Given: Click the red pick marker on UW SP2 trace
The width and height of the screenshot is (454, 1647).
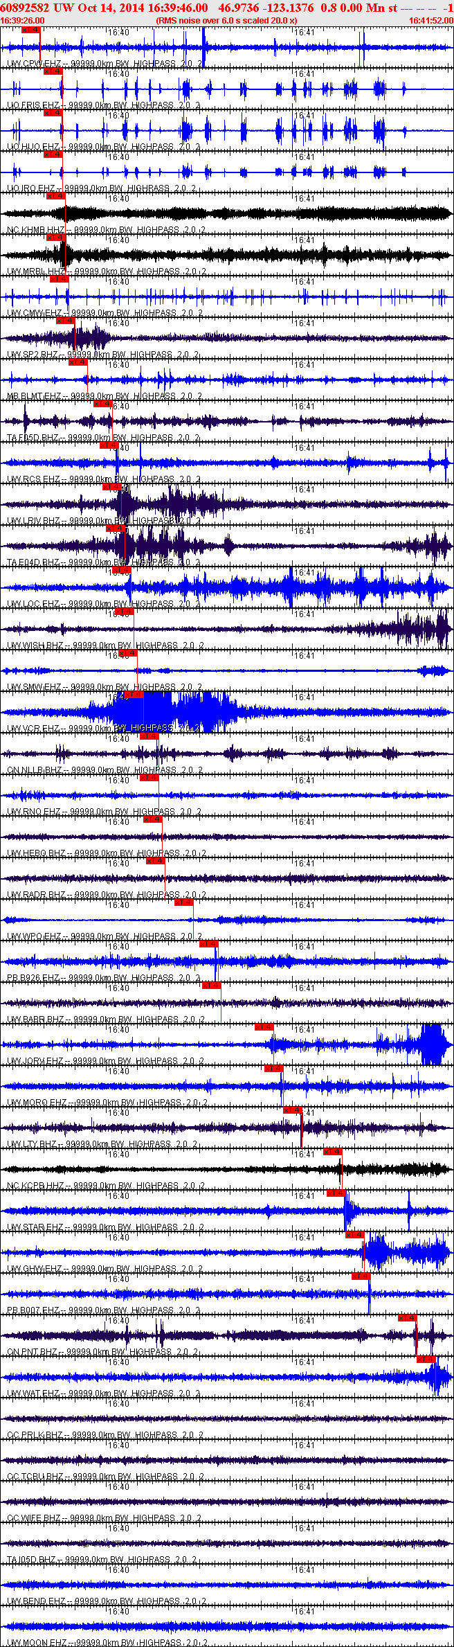Looking at the screenshot, I should [65, 321].
